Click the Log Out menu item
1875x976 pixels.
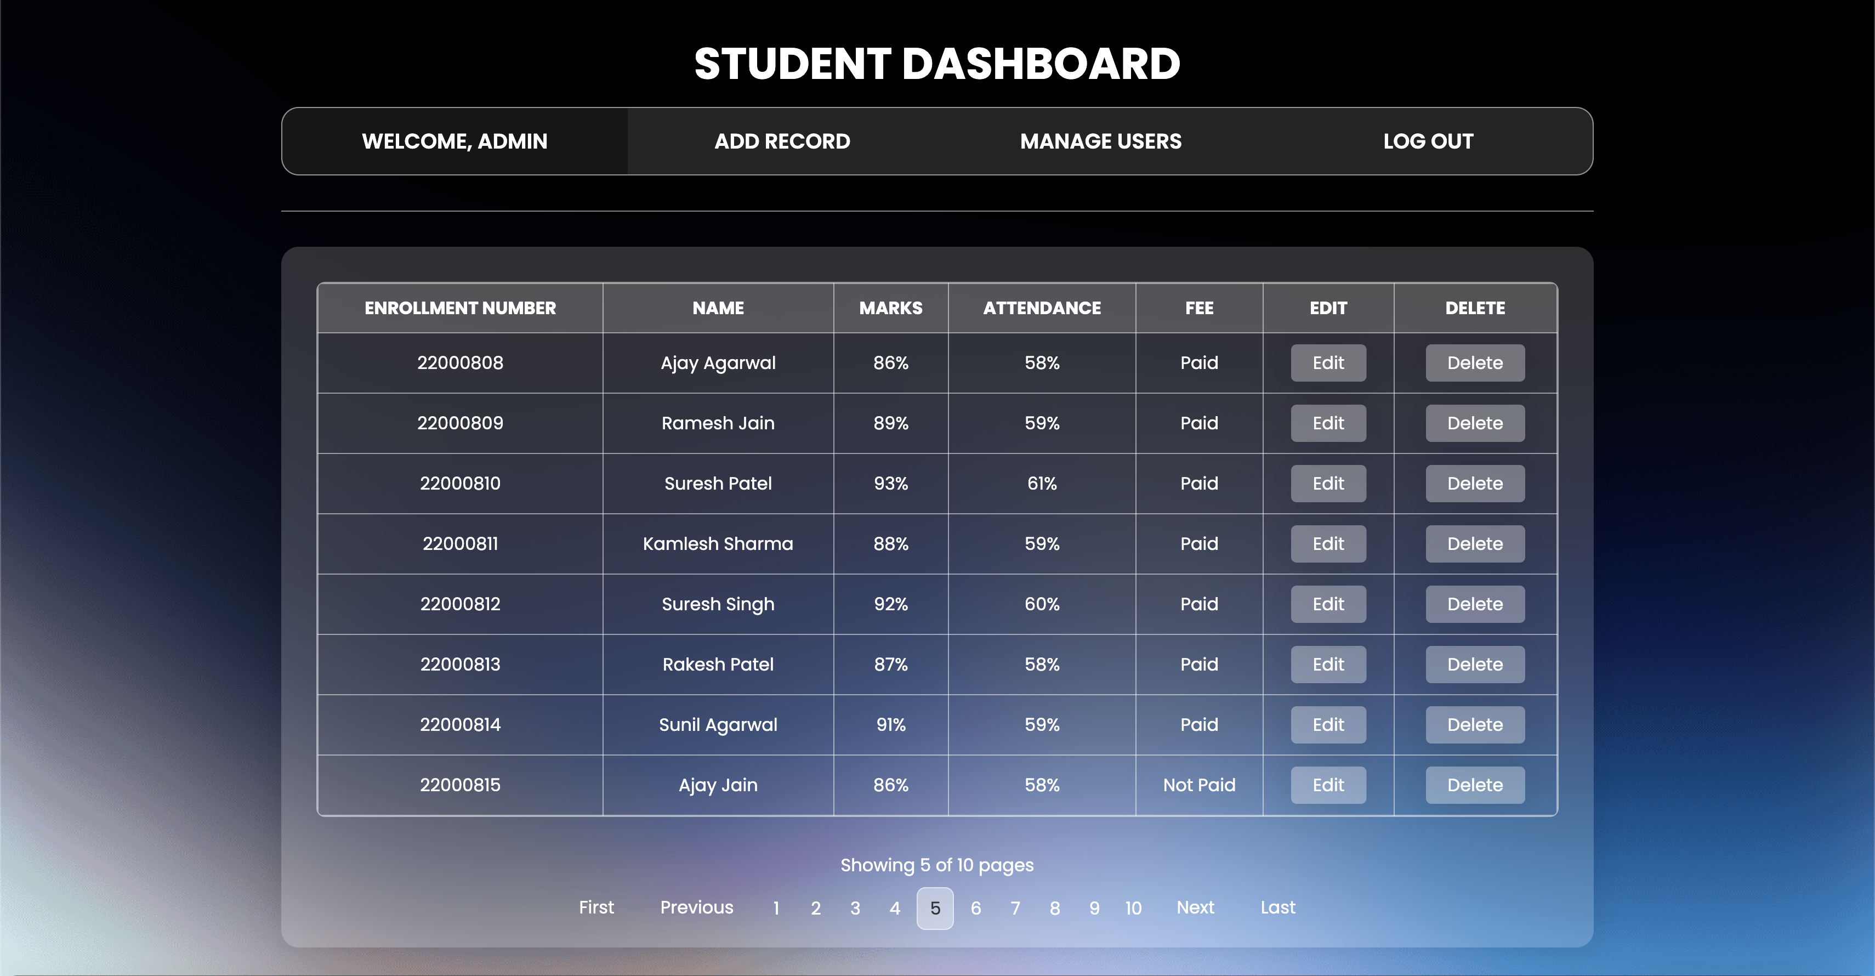1428,141
